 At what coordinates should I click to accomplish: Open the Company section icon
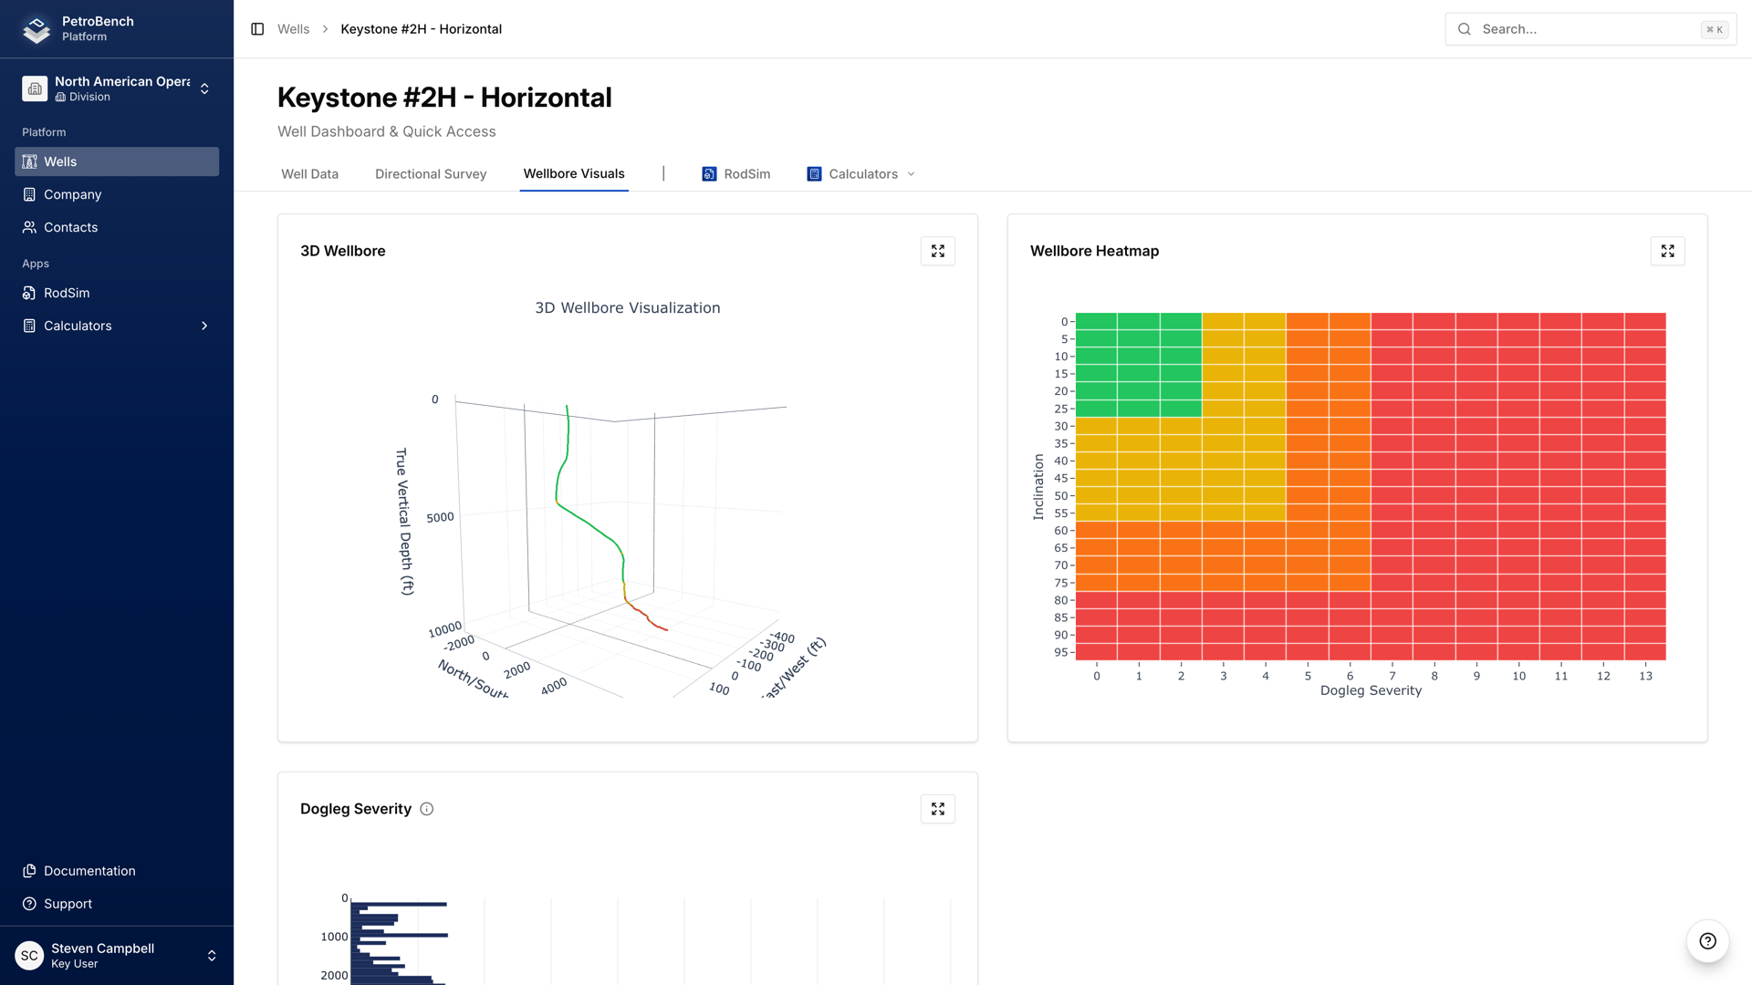coord(30,194)
